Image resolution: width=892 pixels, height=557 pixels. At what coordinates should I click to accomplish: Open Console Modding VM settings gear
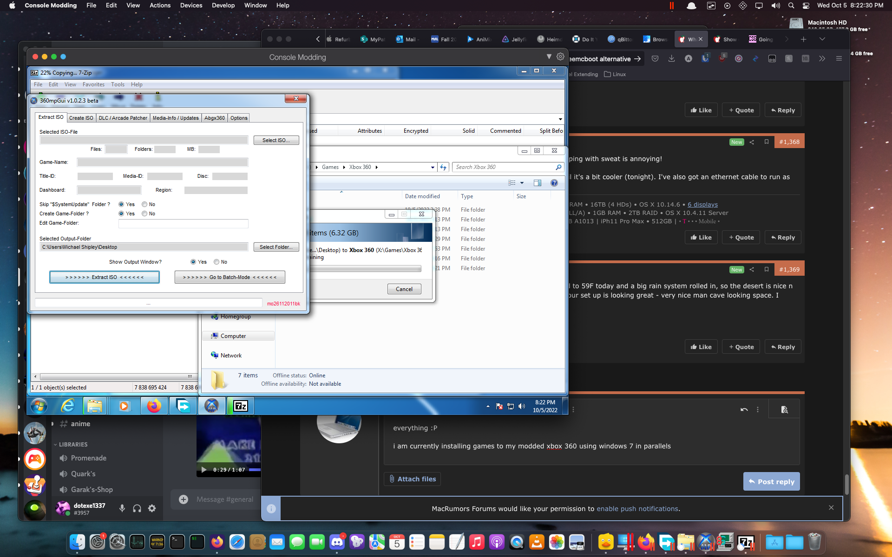pos(560,57)
